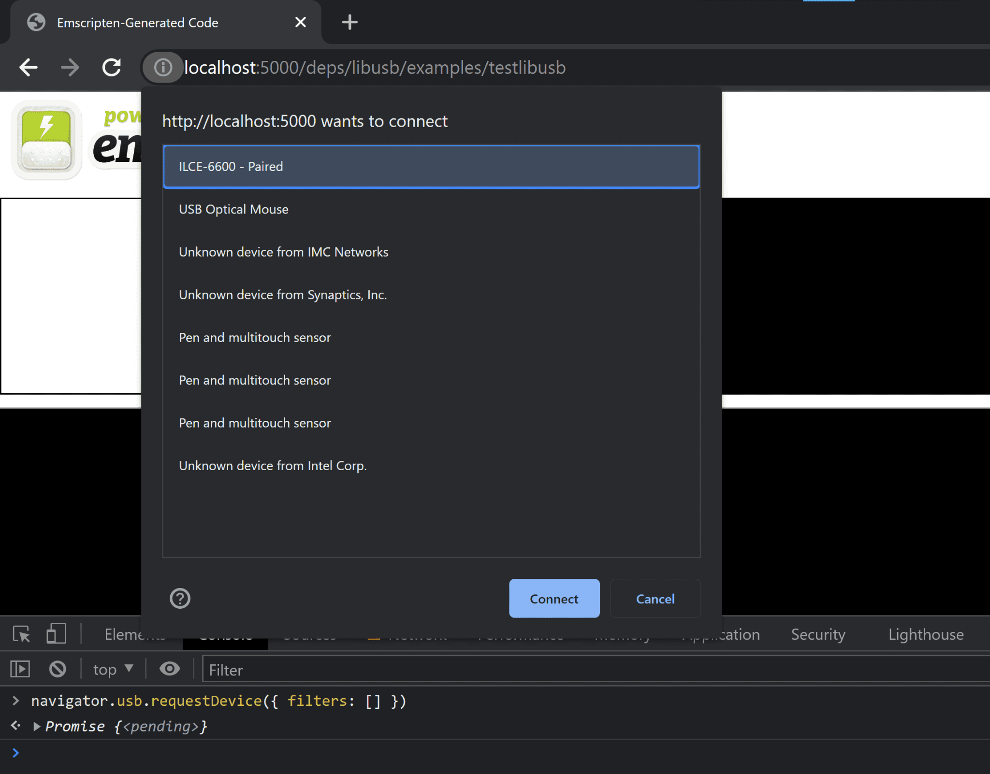Click the open new tab plus icon
The image size is (990, 774).
pyautogui.click(x=348, y=23)
